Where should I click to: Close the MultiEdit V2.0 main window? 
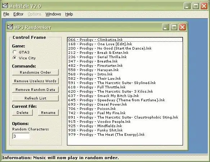click(x=204, y=6)
